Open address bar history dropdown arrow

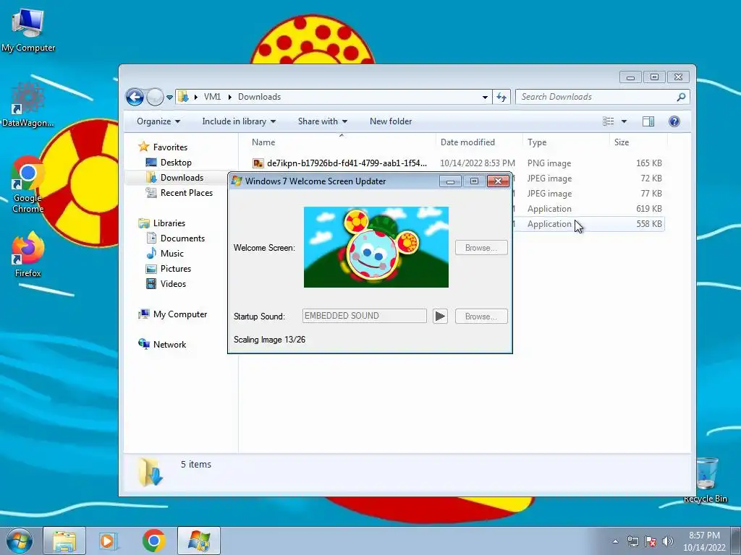pyautogui.click(x=485, y=98)
